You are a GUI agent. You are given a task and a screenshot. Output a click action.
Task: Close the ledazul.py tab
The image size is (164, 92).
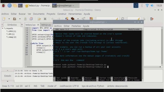(38, 25)
